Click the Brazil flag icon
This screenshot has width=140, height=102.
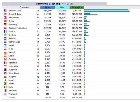click(5, 84)
